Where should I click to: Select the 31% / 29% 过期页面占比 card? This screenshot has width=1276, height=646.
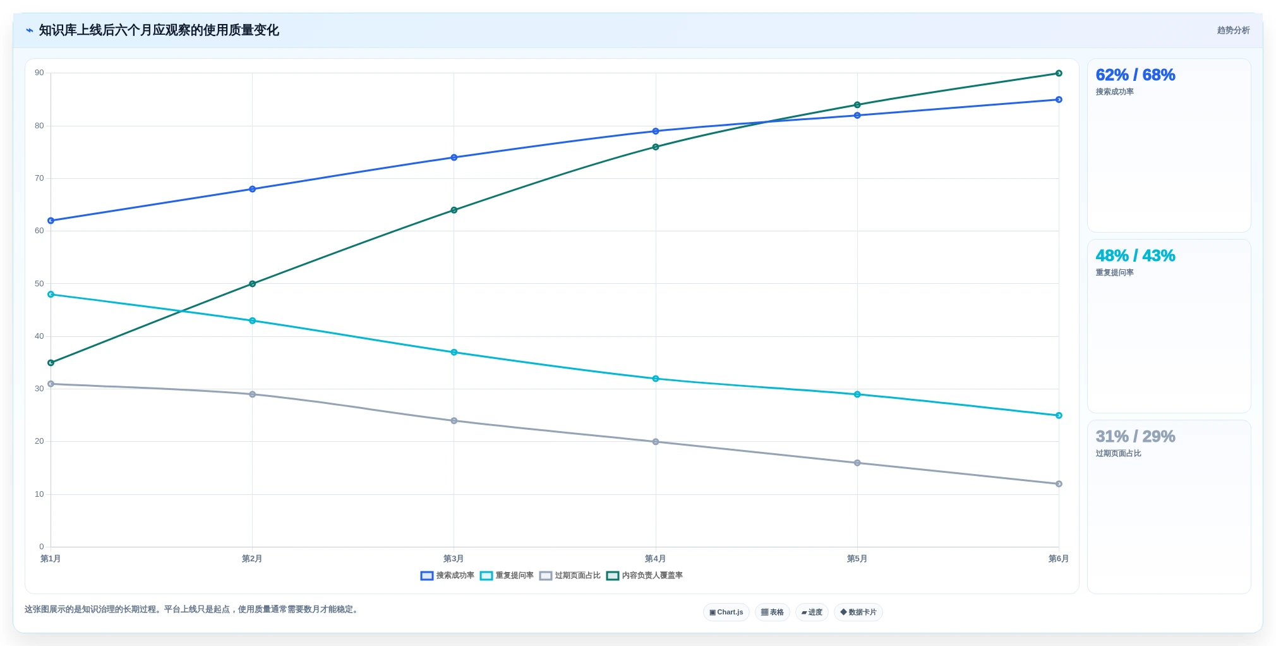pos(1169,507)
